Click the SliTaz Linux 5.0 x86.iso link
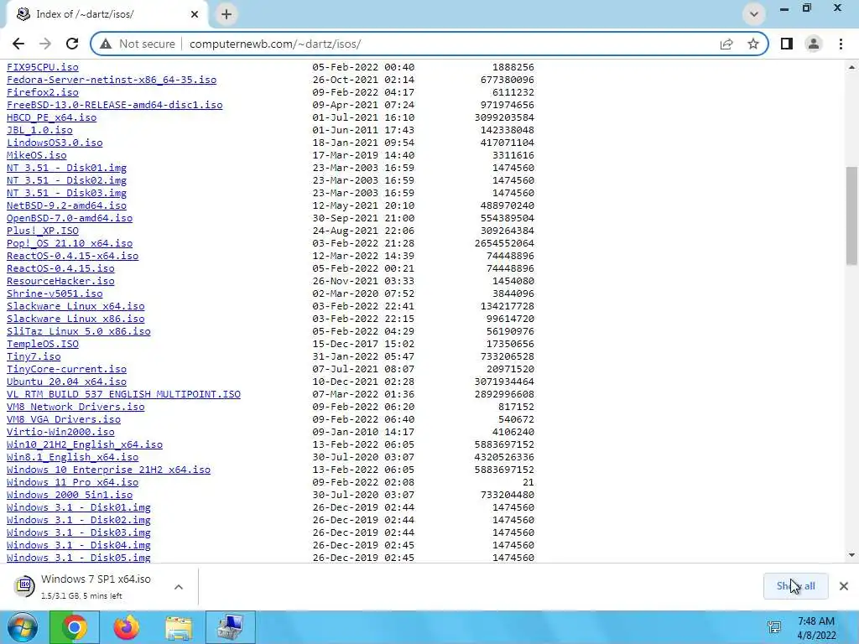The width and height of the screenshot is (859, 644). pyautogui.click(x=78, y=332)
